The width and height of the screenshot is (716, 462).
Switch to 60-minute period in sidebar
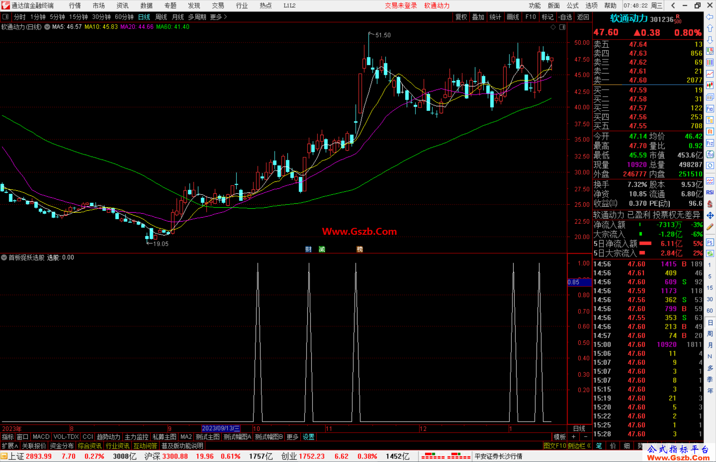[x=709, y=311]
